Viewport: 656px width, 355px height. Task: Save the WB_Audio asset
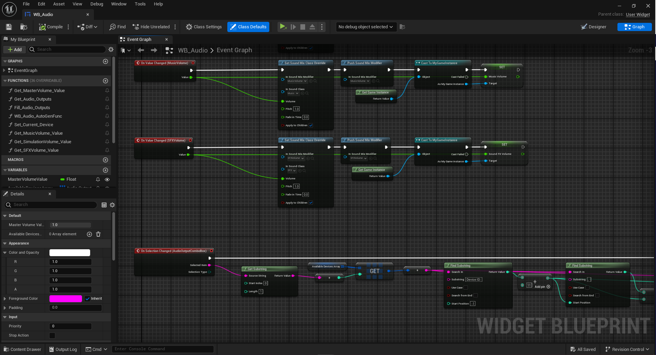pos(9,27)
